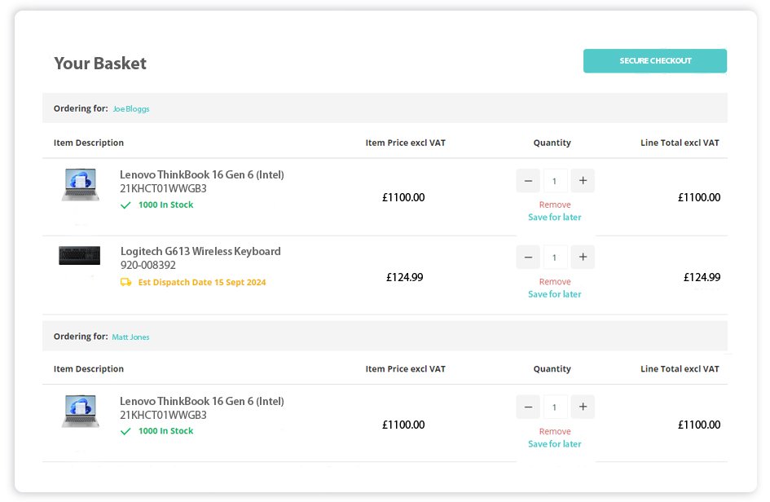770x502 pixels.
Task: Select the quantity field for Joe Bloggs's ThinkBook
Action: pyautogui.click(x=555, y=181)
